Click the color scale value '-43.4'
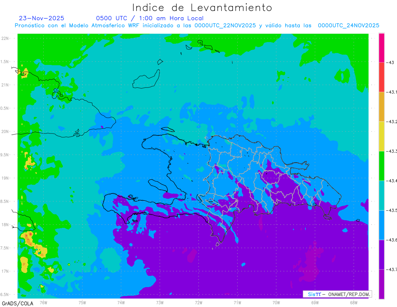The width and height of the screenshot is (397, 307). pyautogui.click(x=392, y=180)
